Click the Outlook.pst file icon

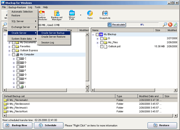105,46
